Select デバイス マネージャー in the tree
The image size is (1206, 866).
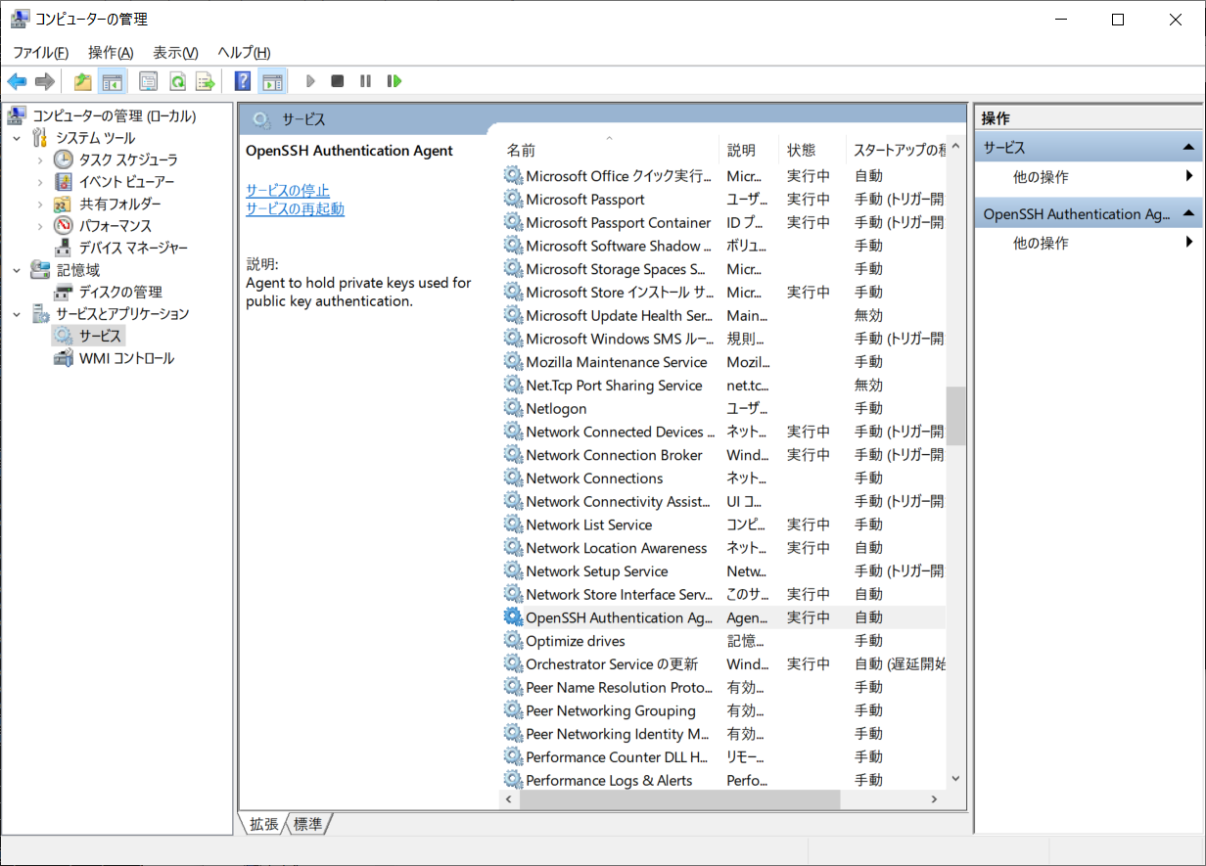[133, 248]
